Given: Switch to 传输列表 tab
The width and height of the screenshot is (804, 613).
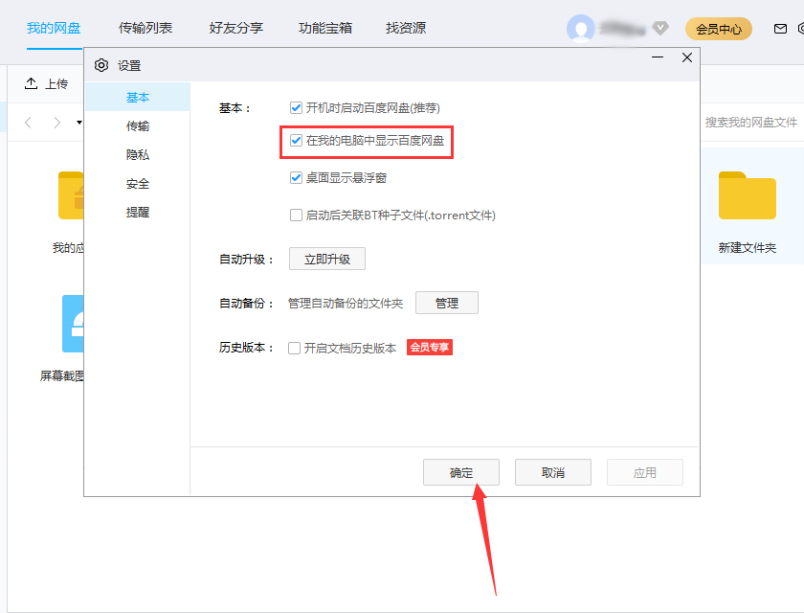Looking at the screenshot, I should [145, 28].
